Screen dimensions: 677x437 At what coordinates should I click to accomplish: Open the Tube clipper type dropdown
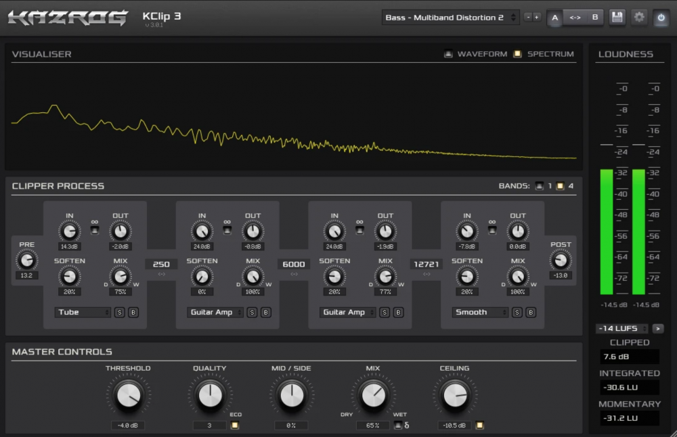pyautogui.click(x=83, y=313)
